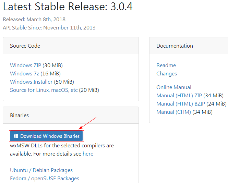Download the Windows 7z source archive
Screen dimensions: 228x183
[x=25, y=74]
